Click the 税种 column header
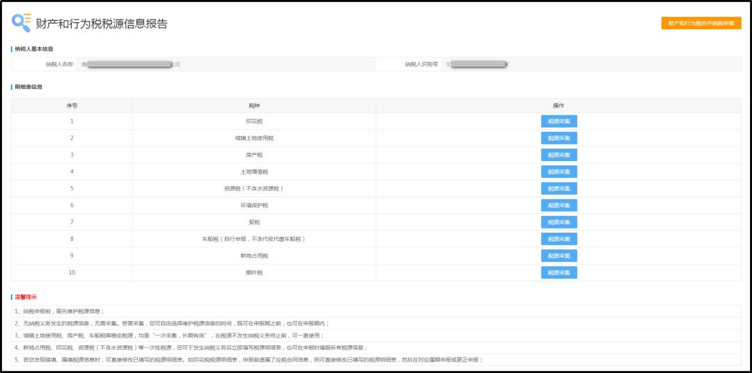 (x=254, y=106)
